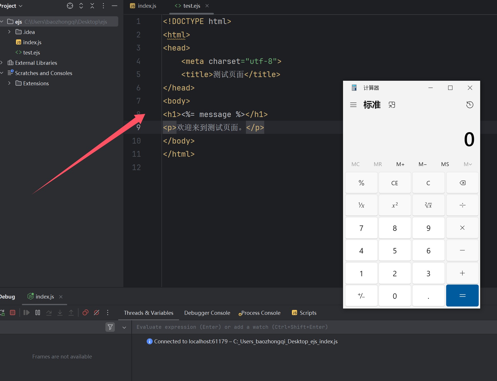Open the calculator history panel
The width and height of the screenshot is (497, 381).
[x=470, y=105]
